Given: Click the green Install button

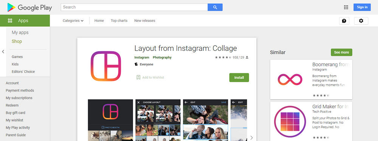Looking at the screenshot, I should [239, 77].
